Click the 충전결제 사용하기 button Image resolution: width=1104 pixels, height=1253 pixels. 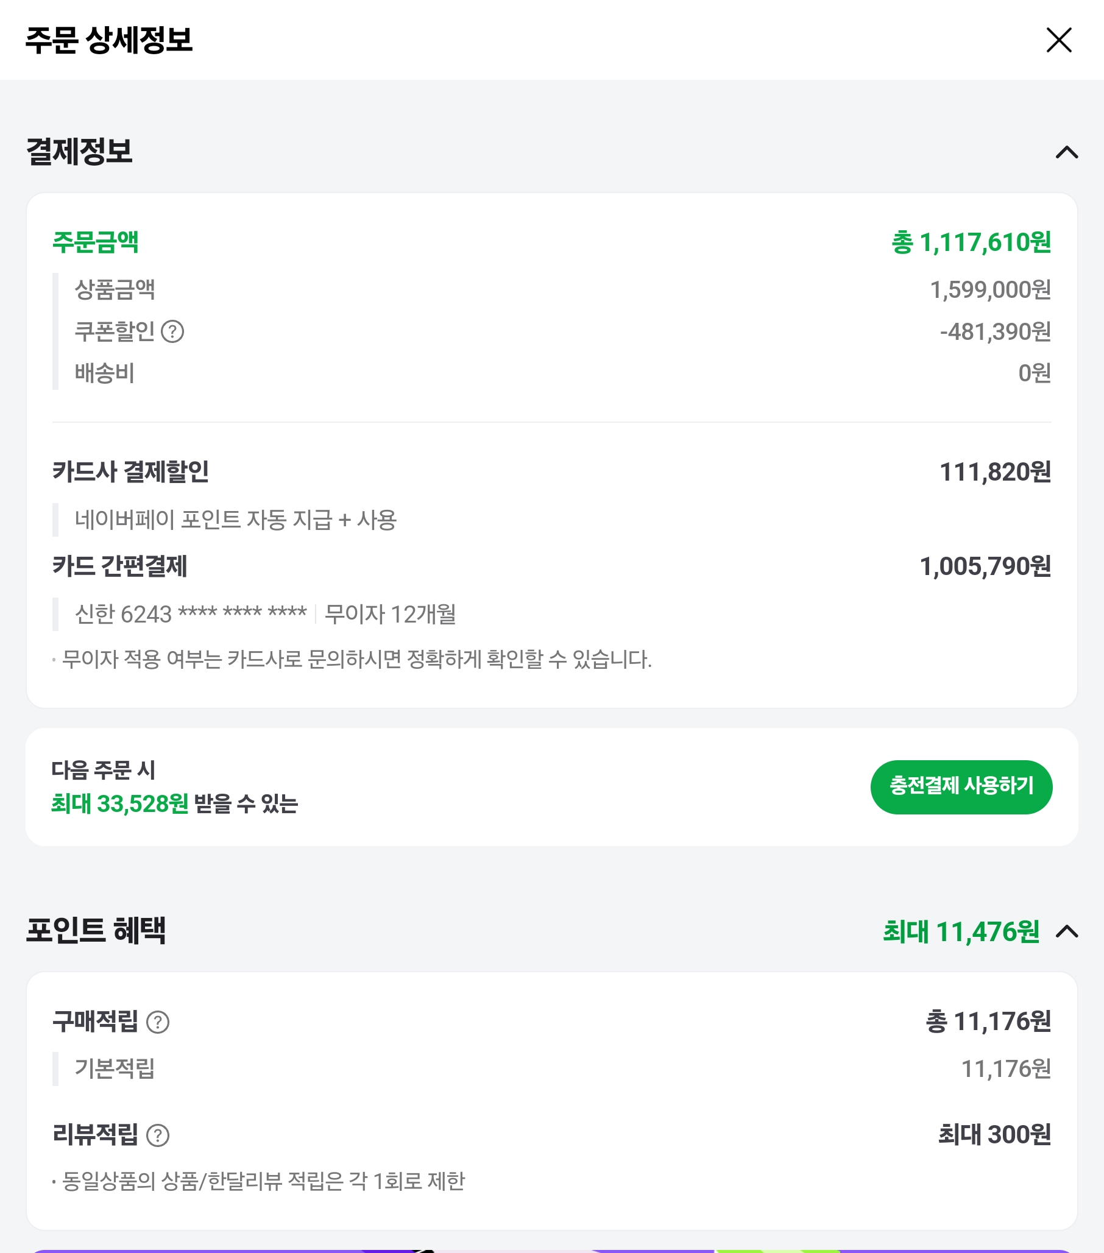click(961, 786)
